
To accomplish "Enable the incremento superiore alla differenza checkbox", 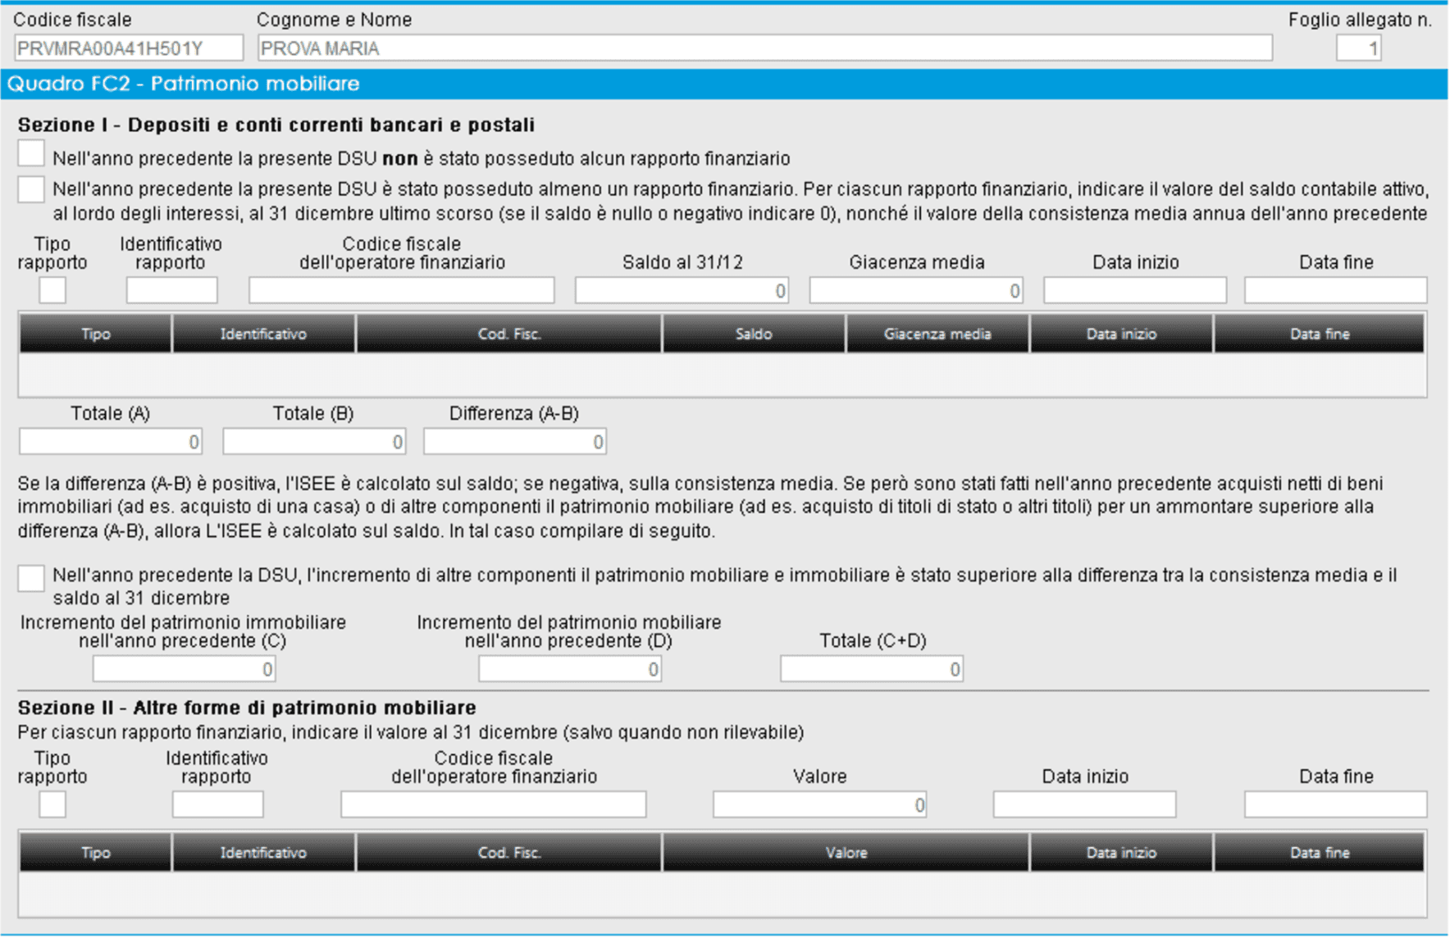I will click(31, 579).
